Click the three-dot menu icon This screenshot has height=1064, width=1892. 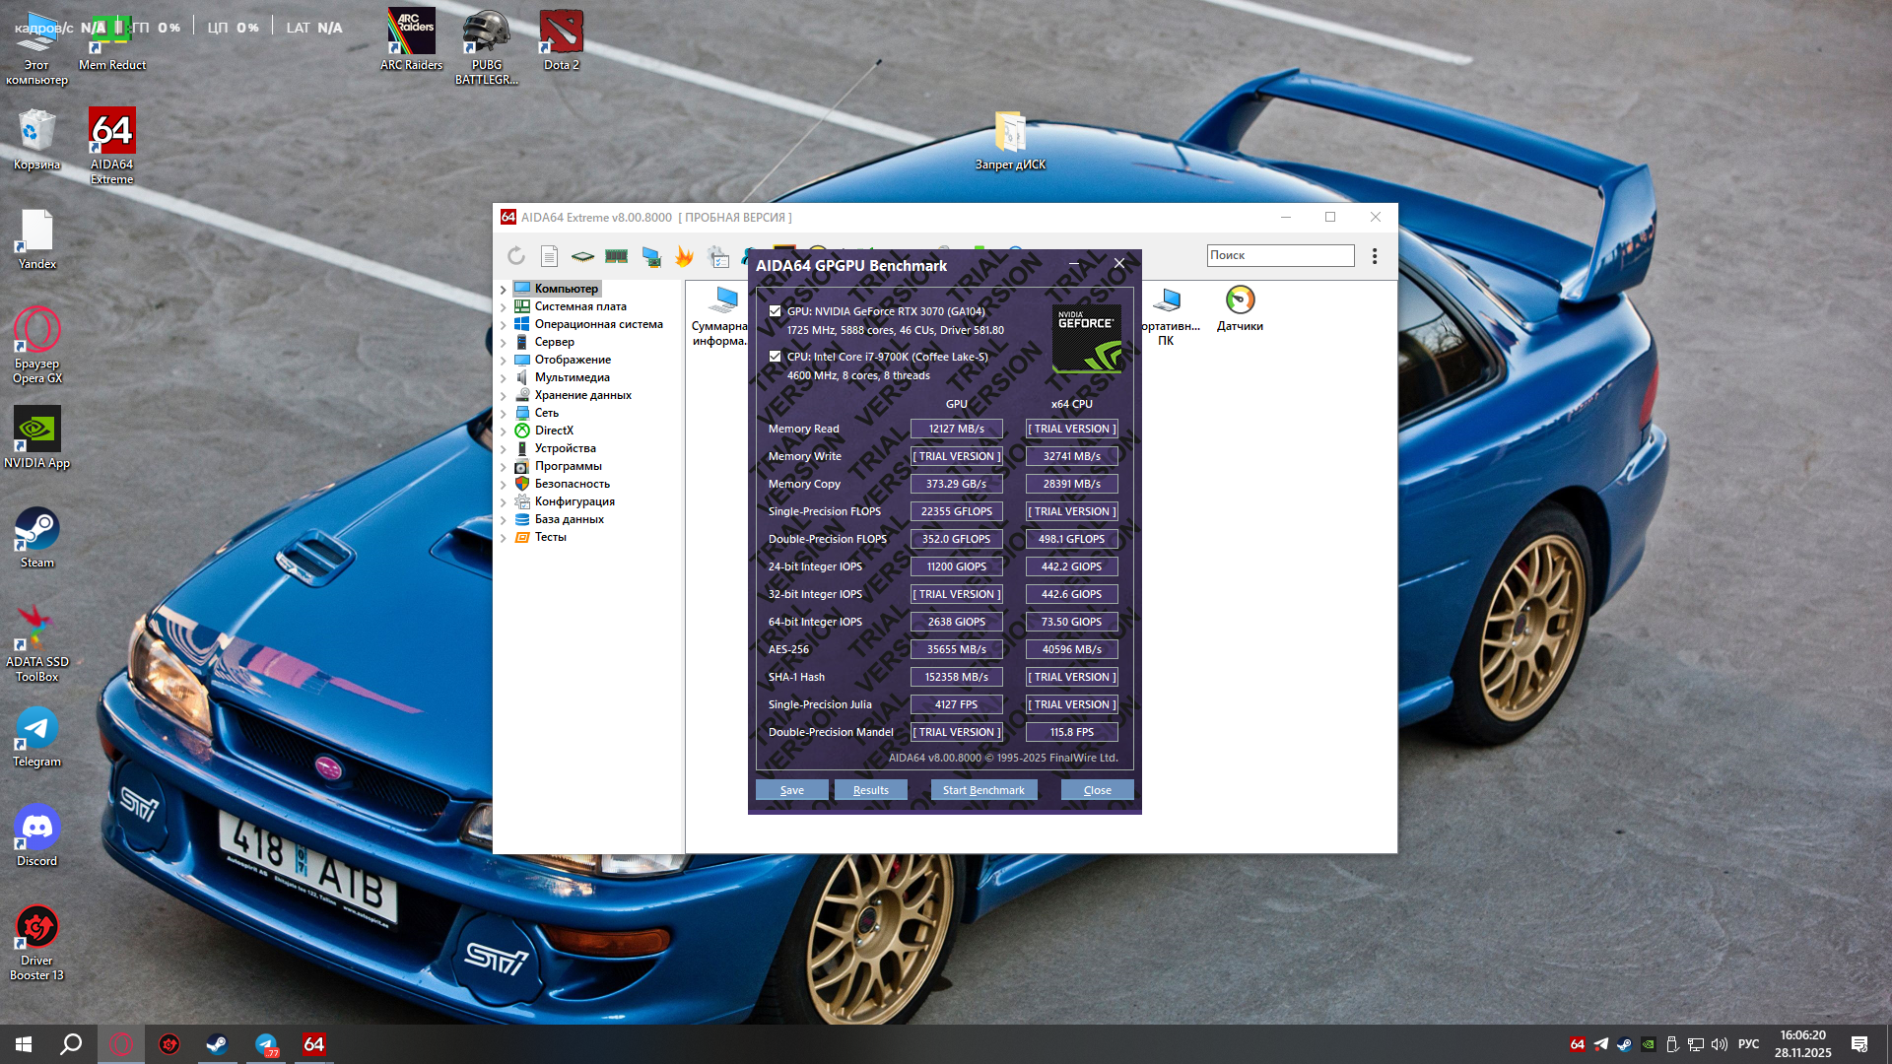(x=1375, y=256)
